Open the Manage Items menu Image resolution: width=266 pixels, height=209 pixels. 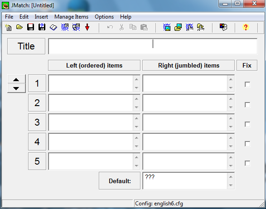[71, 17]
